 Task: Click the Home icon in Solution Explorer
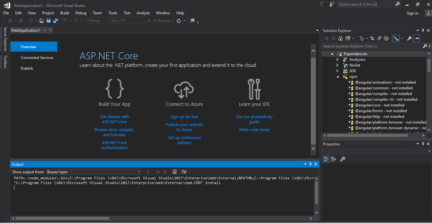(x=341, y=38)
